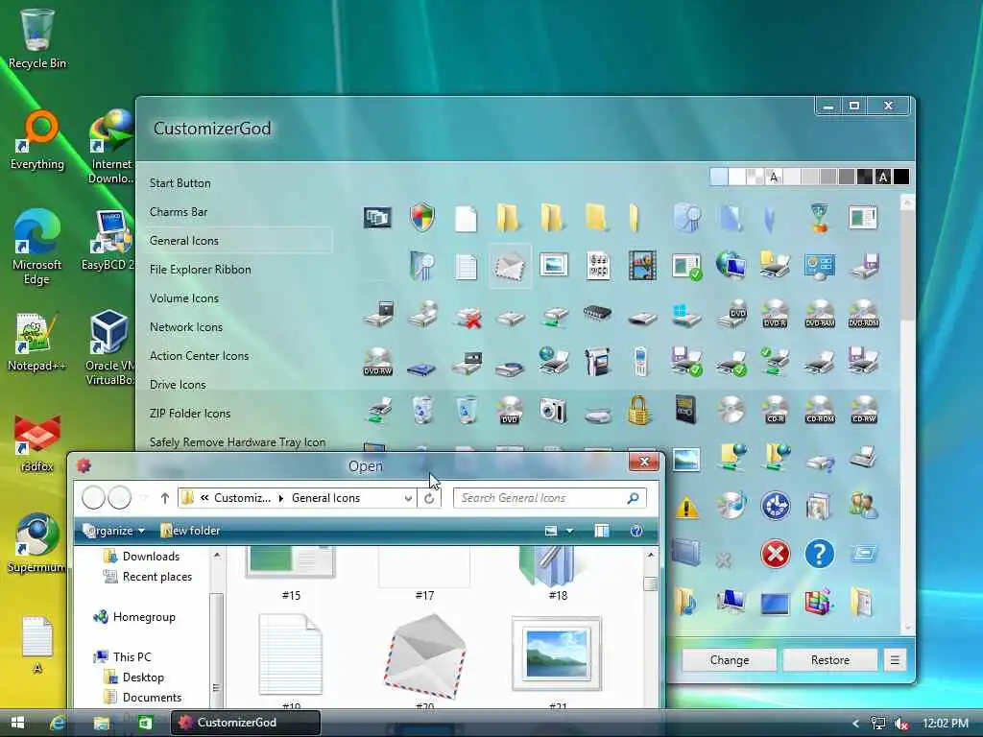Open the view options dropdown arrow
Viewport: 983px width, 737px height.
click(569, 531)
